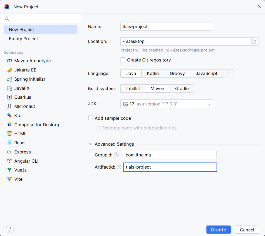265x236 pixels.
Task: Choose Gradle build system
Action: click(182, 88)
